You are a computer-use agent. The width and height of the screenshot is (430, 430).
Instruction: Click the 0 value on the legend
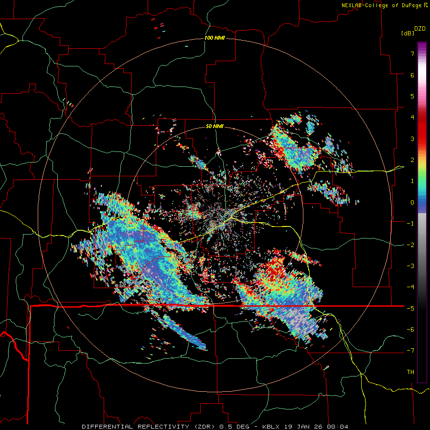412,203
